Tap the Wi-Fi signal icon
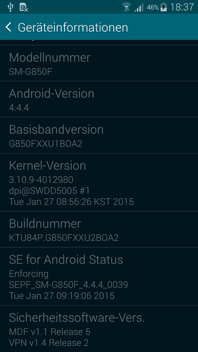 127,7
